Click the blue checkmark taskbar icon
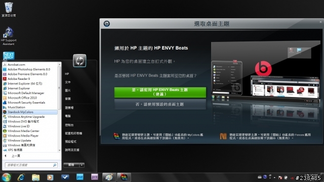 65,177
